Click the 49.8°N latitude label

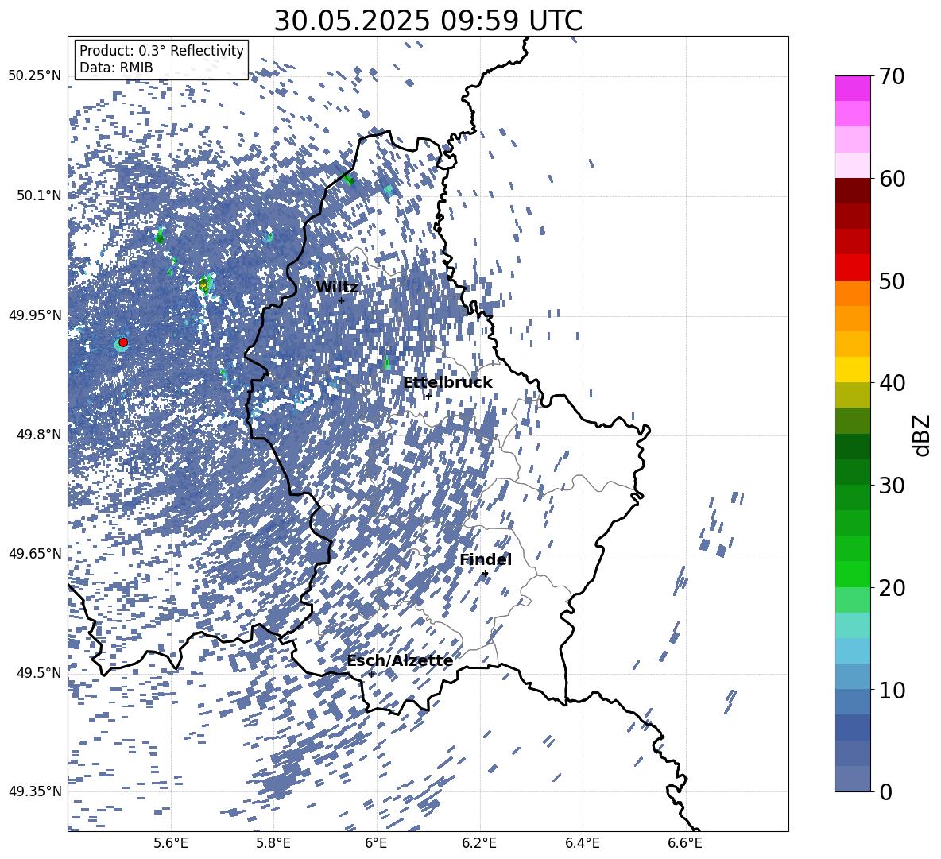(x=38, y=435)
